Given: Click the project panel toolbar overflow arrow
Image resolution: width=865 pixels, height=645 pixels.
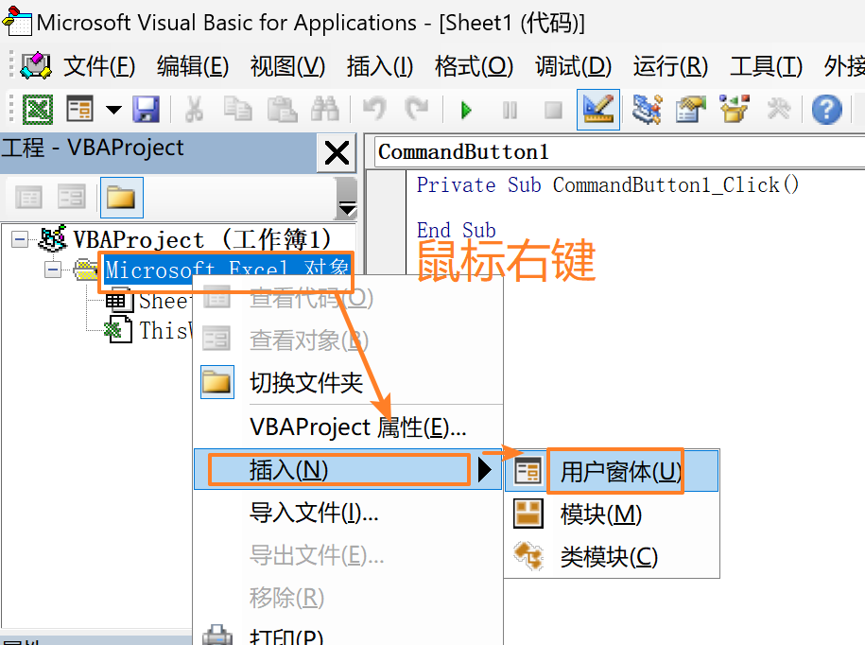Looking at the screenshot, I should pos(346,199).
